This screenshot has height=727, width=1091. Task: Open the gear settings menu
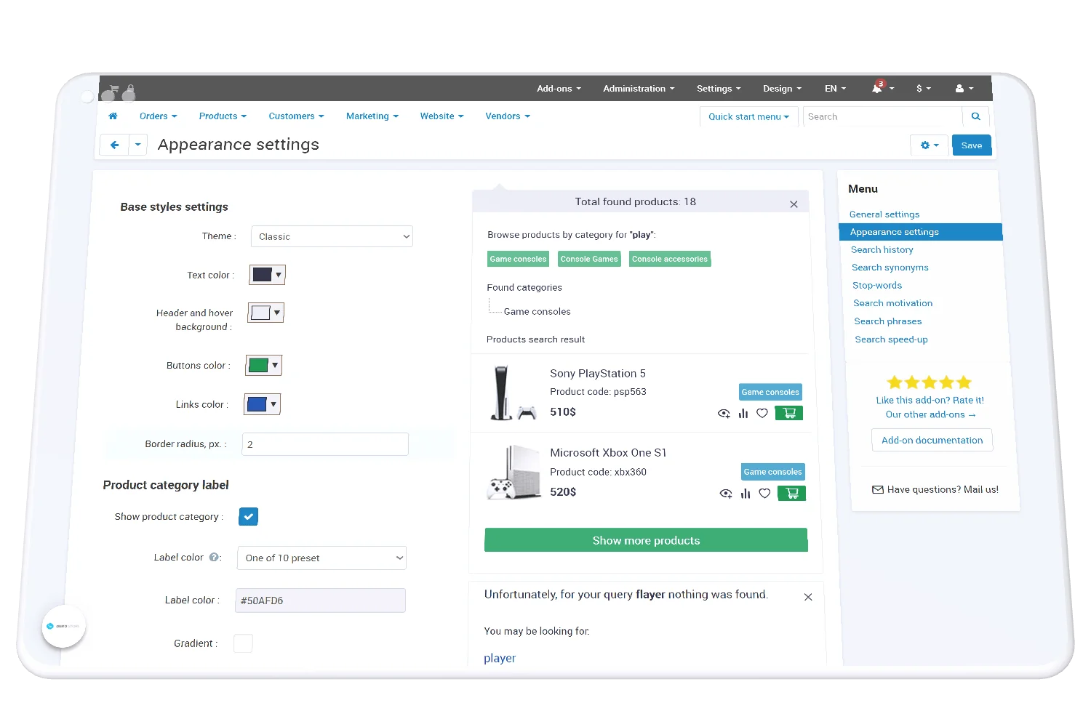point(929,145)
